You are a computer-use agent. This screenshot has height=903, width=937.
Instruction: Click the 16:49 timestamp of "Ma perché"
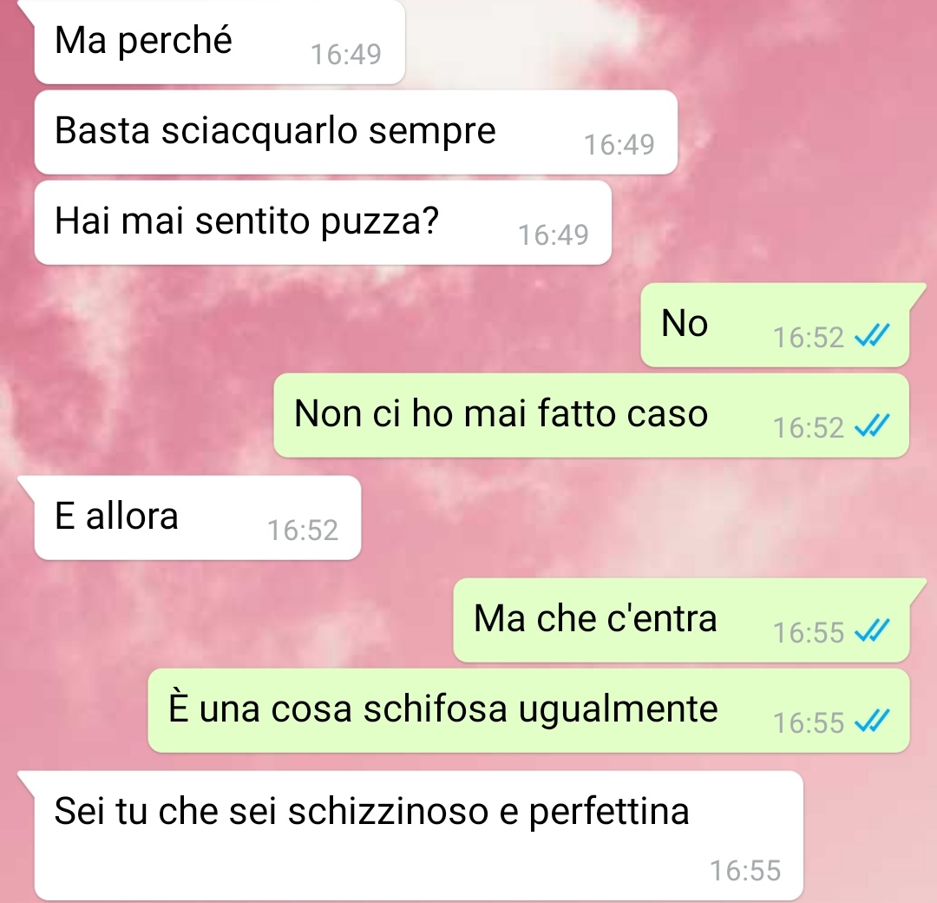point(346,55)
